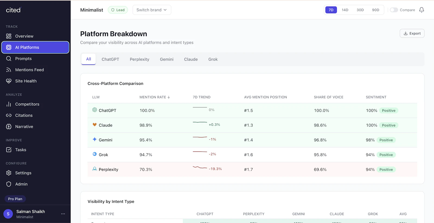Click the Claude 7D trend sparkline
This screenshot has height=223, width=434.
click(200, 122)
